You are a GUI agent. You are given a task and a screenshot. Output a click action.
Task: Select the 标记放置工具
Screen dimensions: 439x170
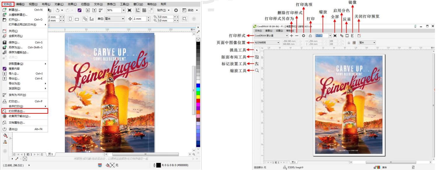[x=256, y=64]
